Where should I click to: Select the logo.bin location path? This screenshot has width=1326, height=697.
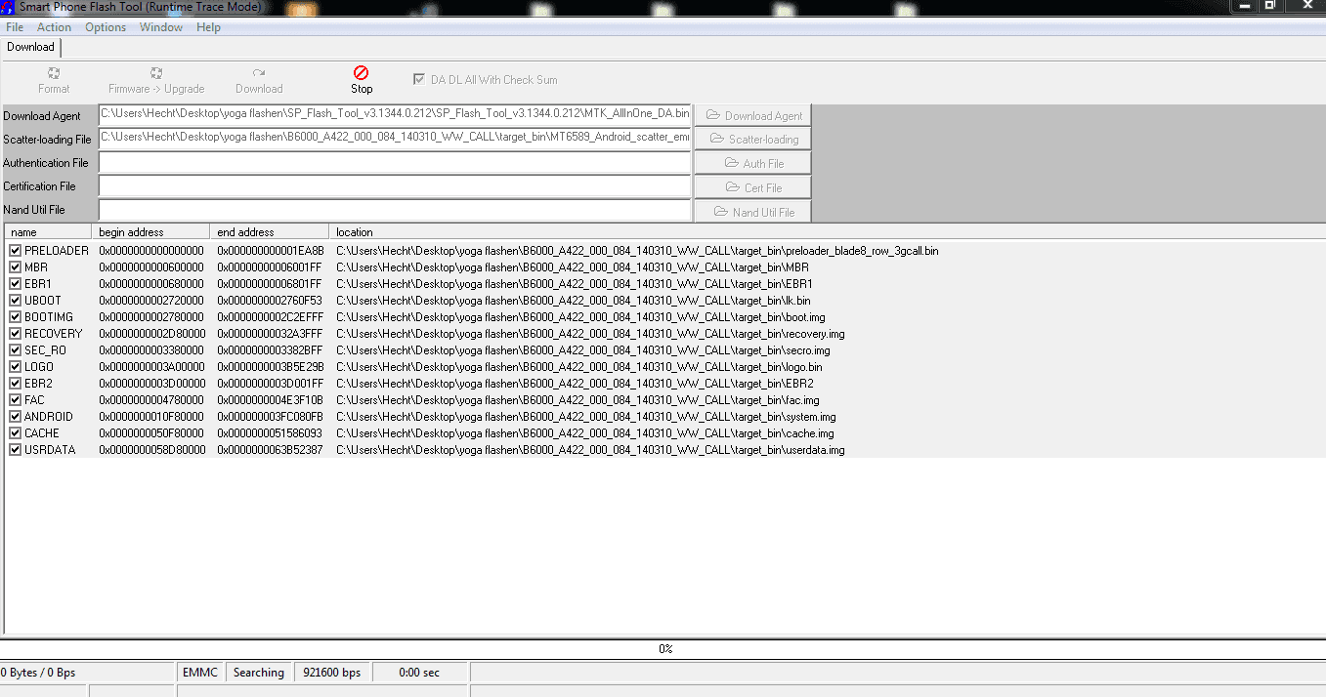[x=579, y=367]
